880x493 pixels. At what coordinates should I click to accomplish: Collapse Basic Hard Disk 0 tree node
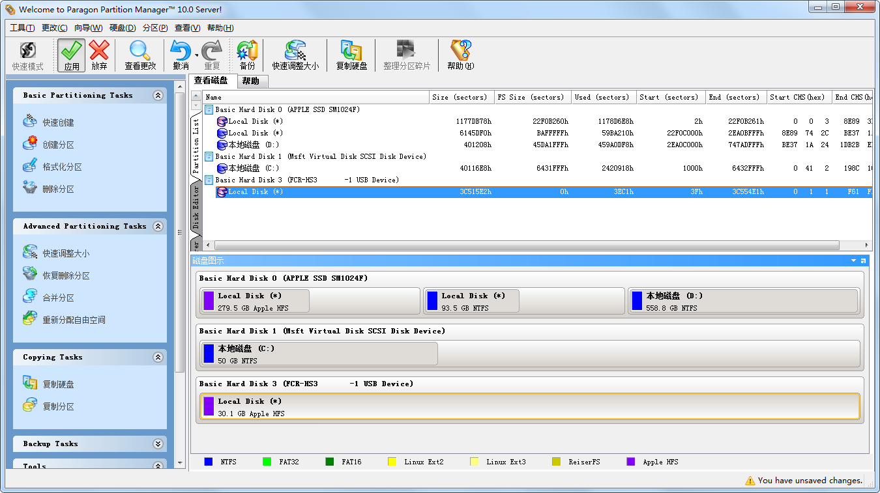pyautogui.click(x=209, y=109)
